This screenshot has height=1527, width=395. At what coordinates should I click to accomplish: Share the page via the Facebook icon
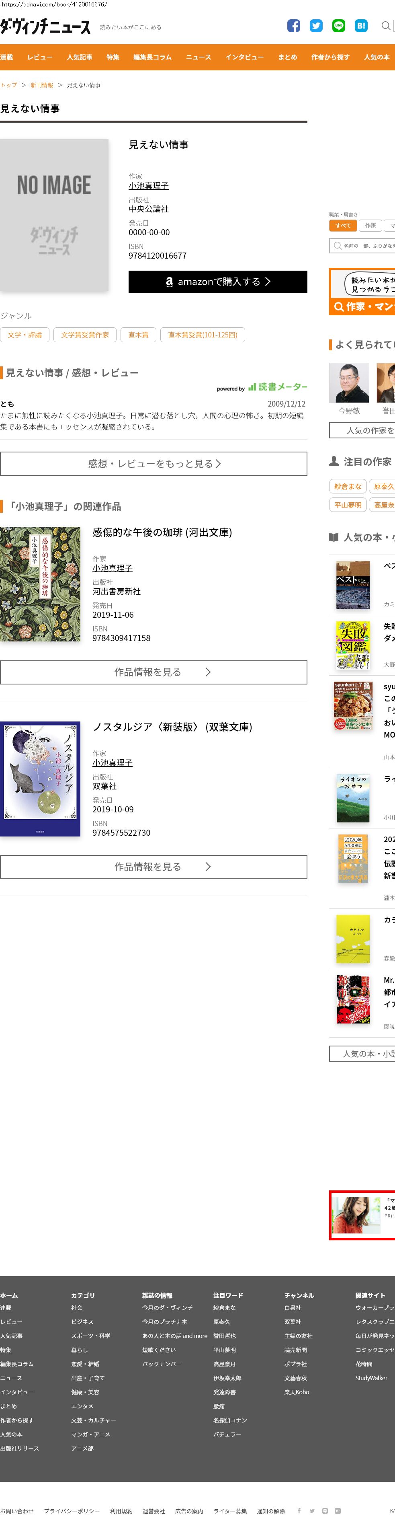pyautogui.click(x=294, y=25)
